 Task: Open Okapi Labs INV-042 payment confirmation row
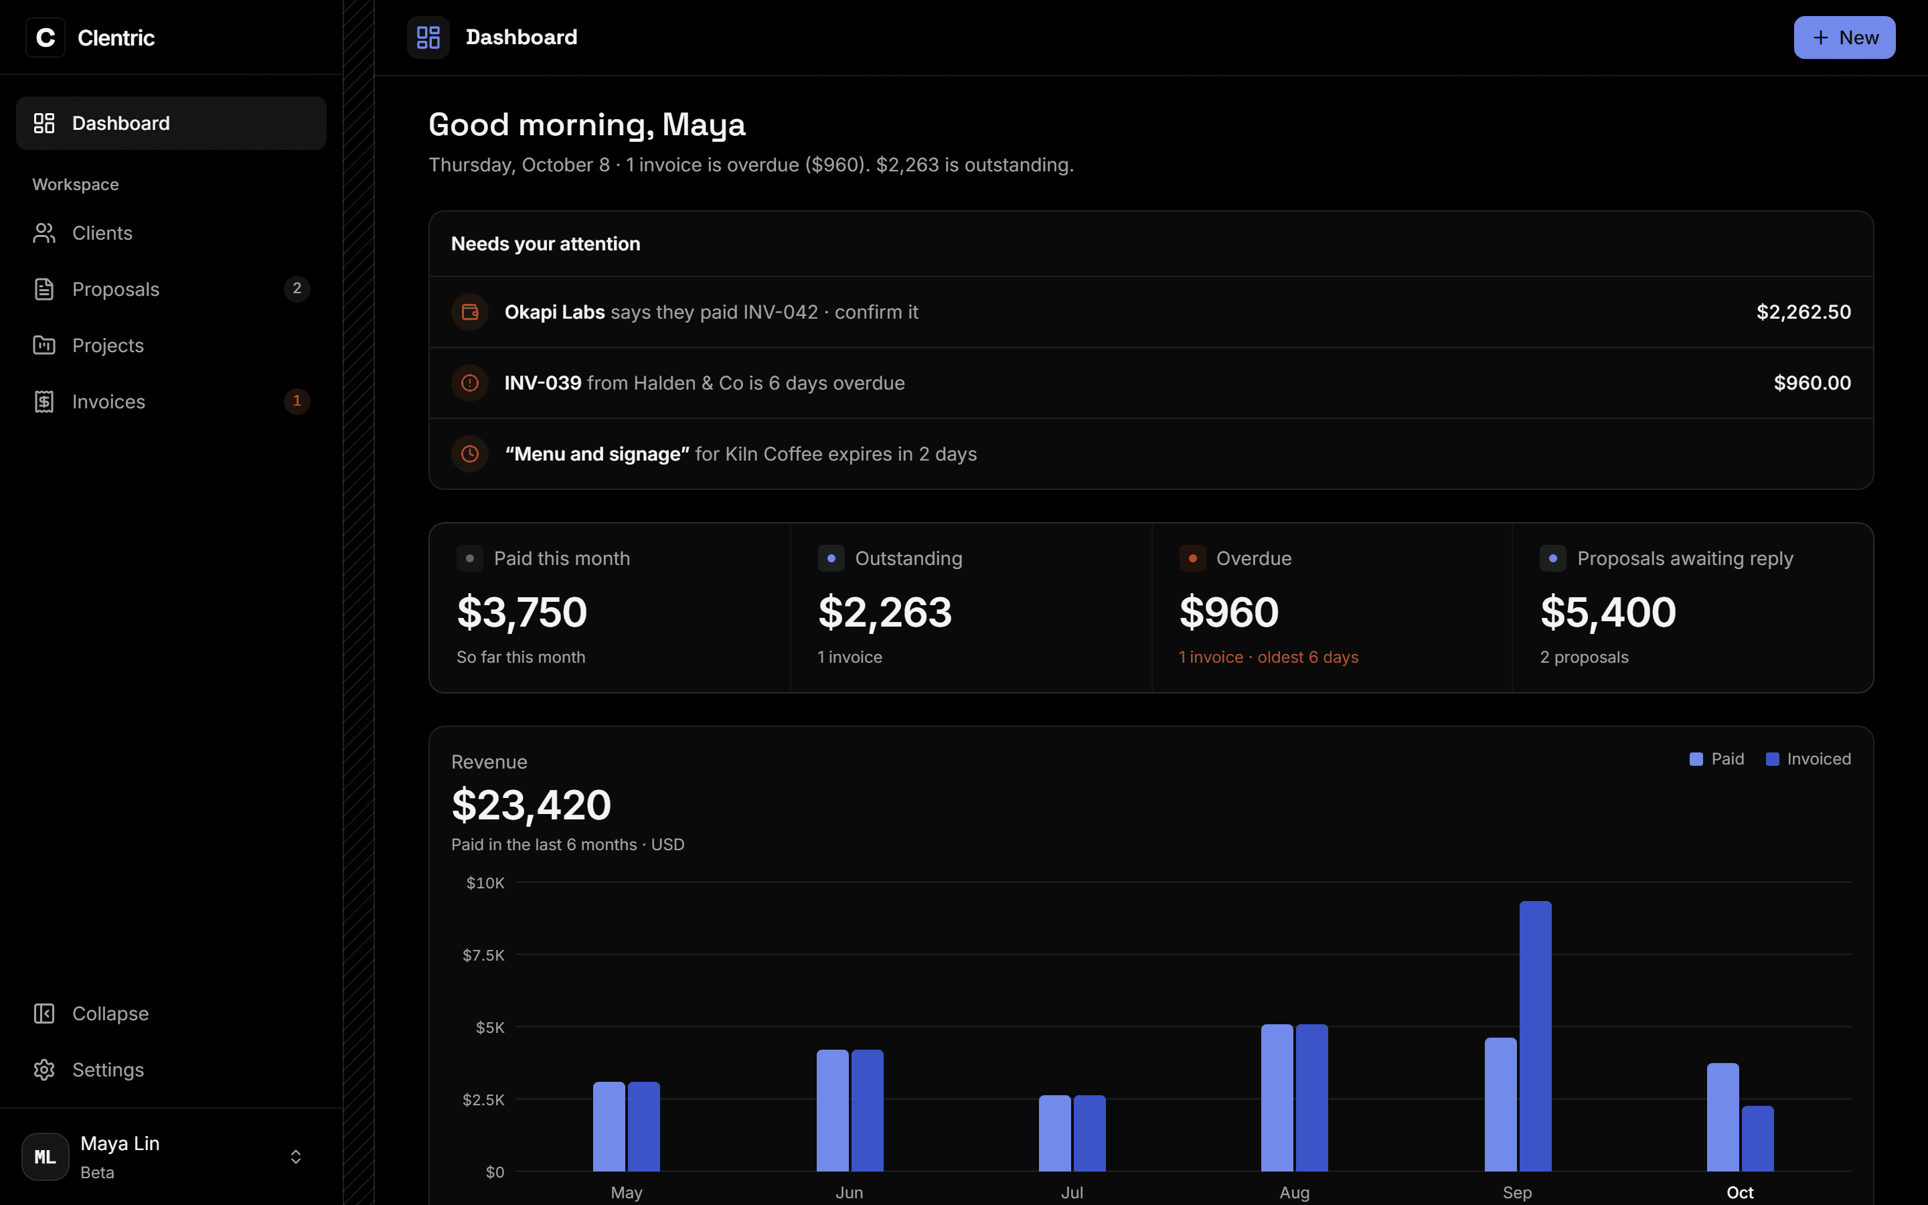[1150, 311]
